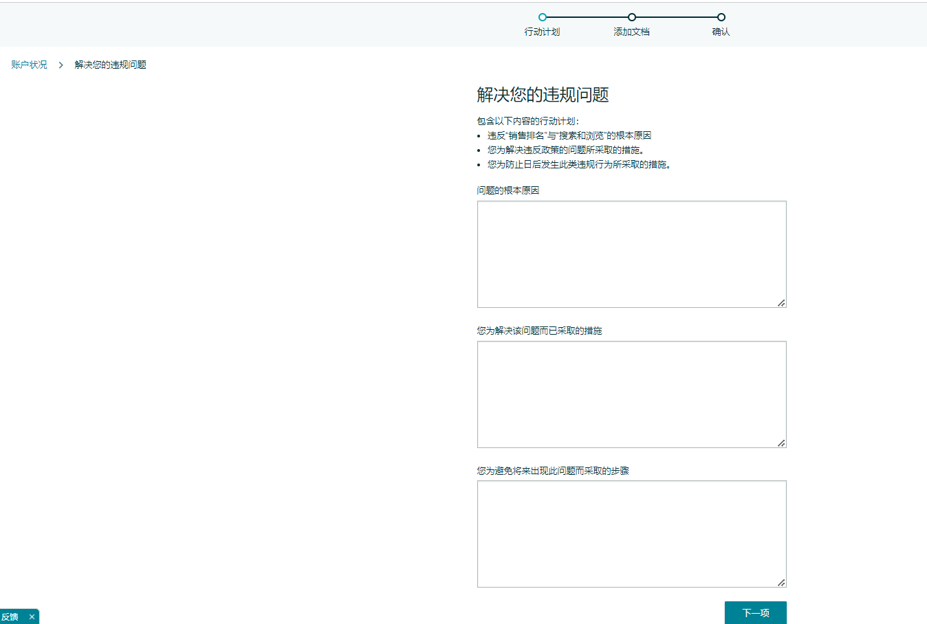
Task: Click resize handle of 避免将来出现 textarea
Action: (781, 583)
